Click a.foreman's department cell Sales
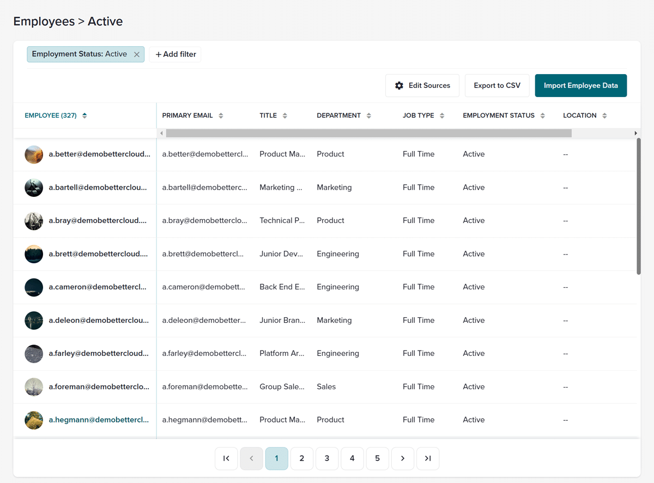654x483 pixels. (326, 387)
